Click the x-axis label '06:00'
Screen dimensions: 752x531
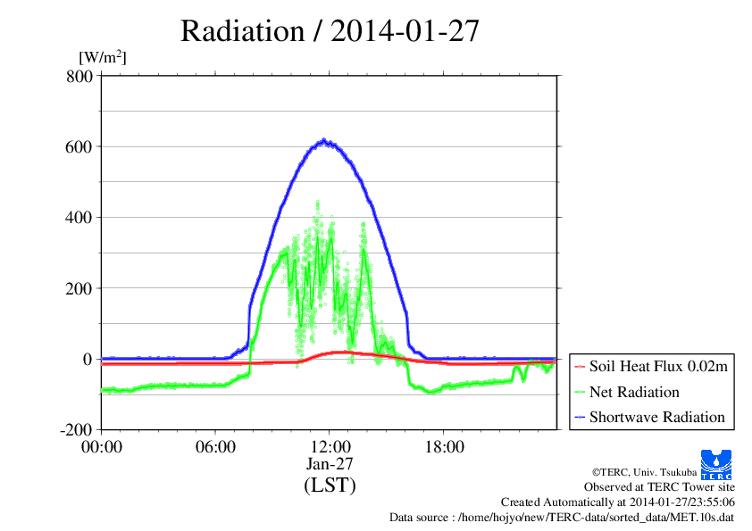pos(215,447)
